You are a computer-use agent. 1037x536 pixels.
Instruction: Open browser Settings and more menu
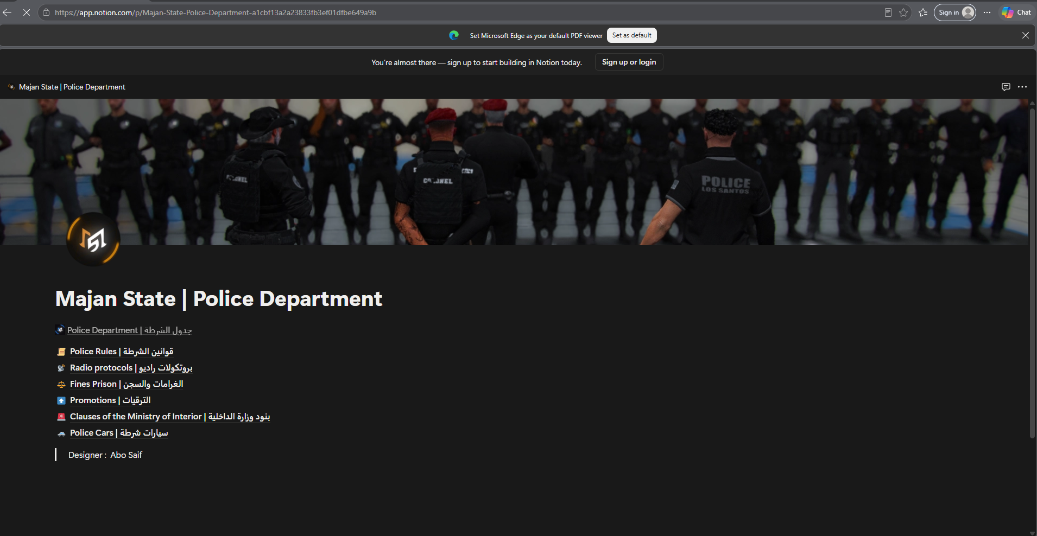tap(987, 12)
